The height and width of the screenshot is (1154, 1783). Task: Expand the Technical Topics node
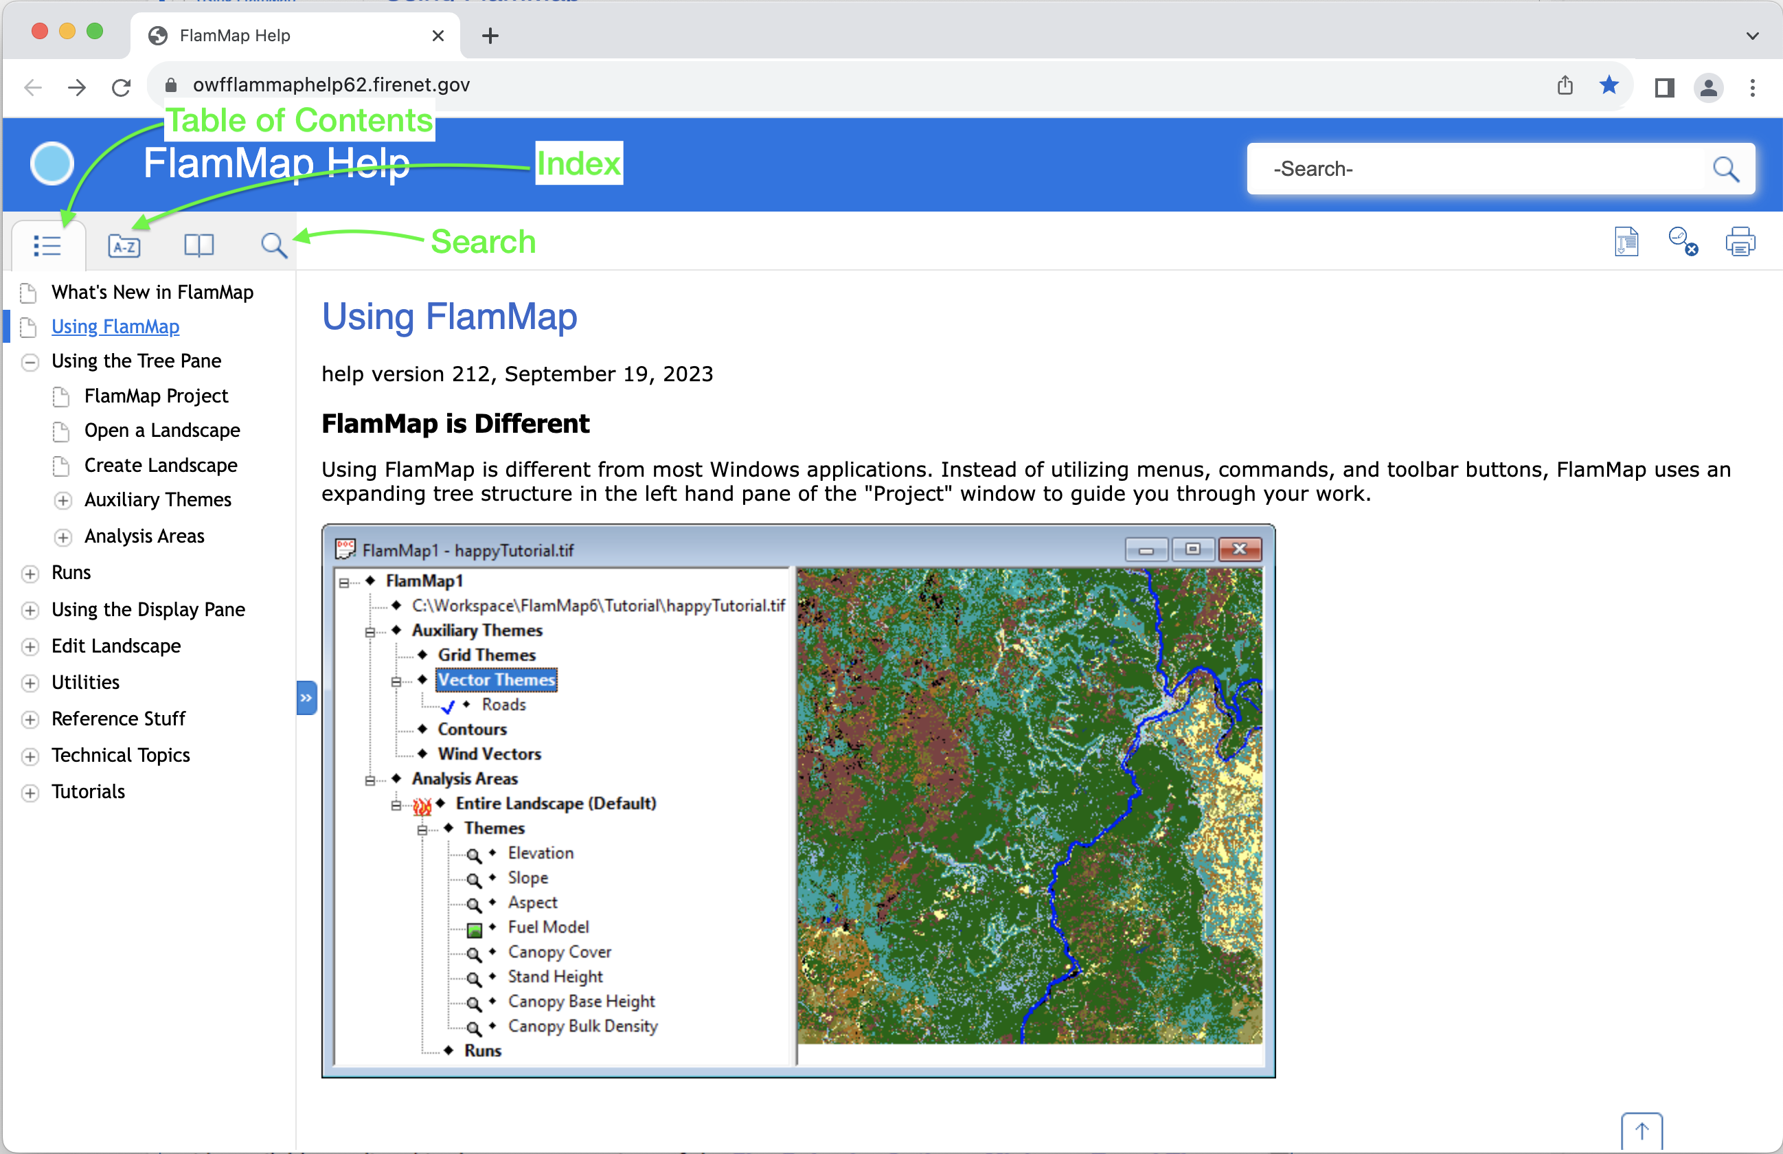coord(30,756)
